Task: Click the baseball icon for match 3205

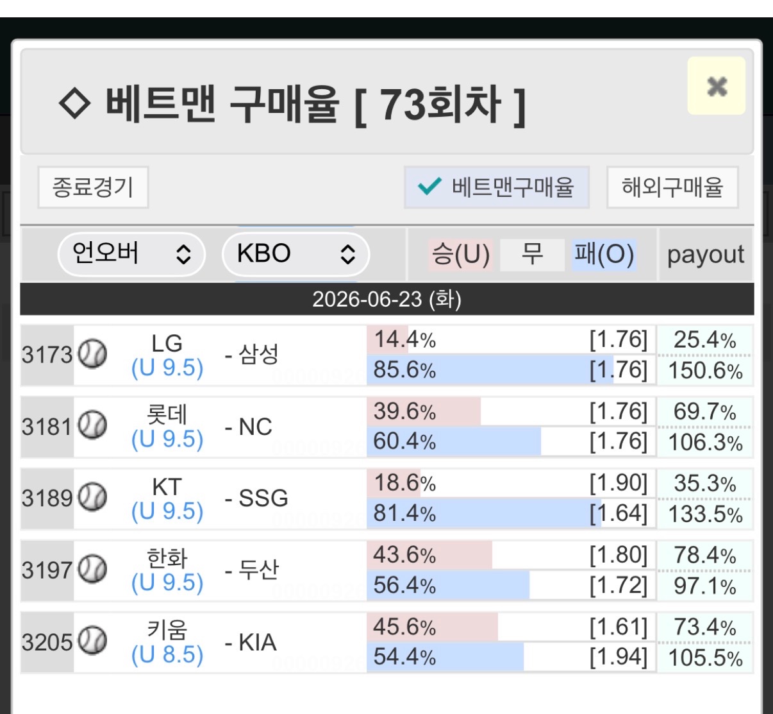Action: 92,642
